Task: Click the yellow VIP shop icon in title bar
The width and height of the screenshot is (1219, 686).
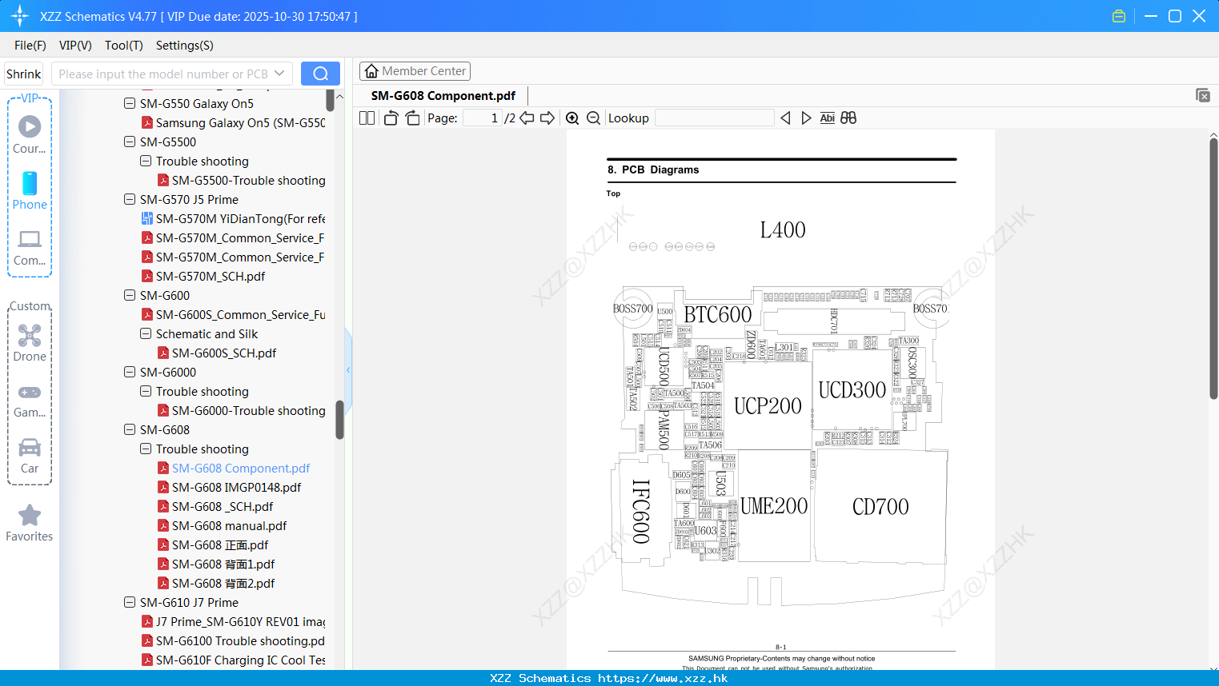Action: pyautogui.click(x=1119, y=16)
